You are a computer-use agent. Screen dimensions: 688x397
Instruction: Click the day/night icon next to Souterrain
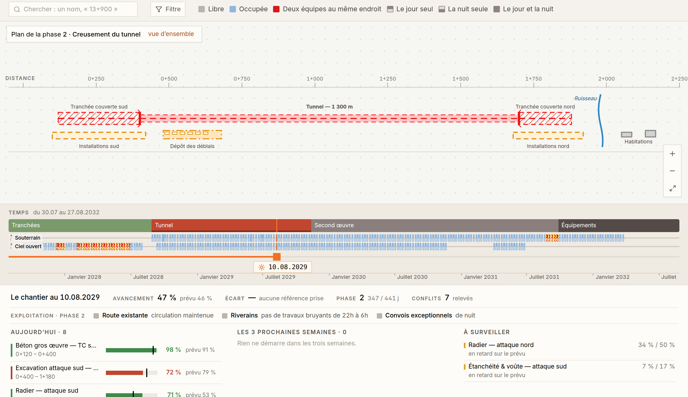tap(11, 237)
